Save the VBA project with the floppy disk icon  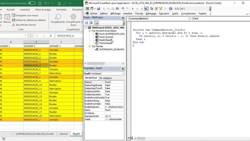pyautogui.click(x=98, y=9)
